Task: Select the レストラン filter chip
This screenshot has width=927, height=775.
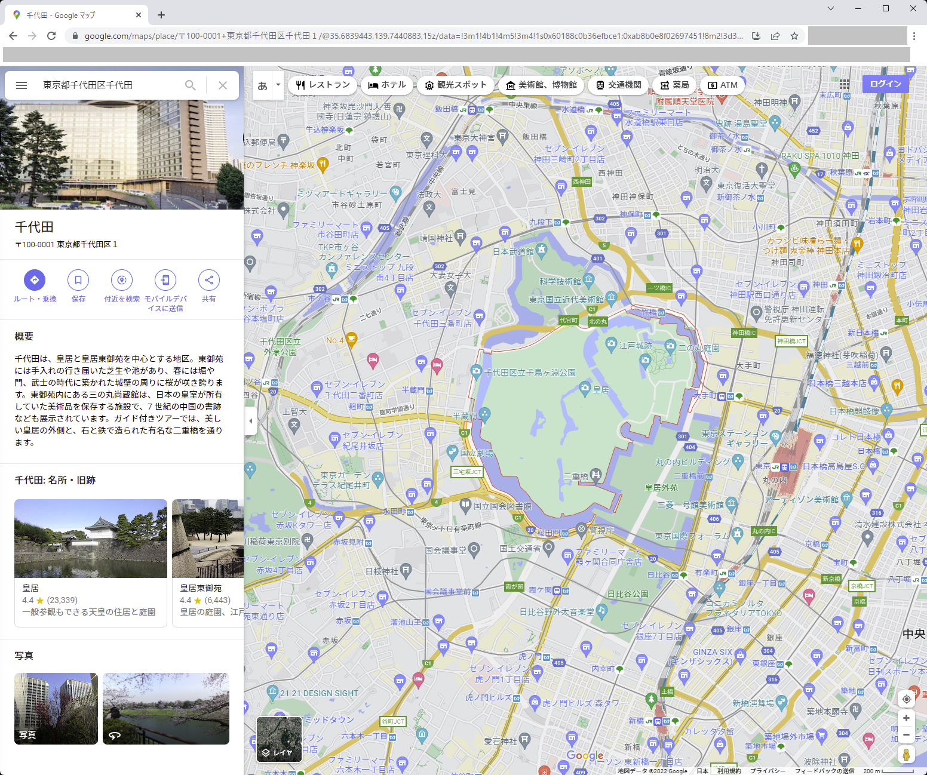Action: (323, 85)
